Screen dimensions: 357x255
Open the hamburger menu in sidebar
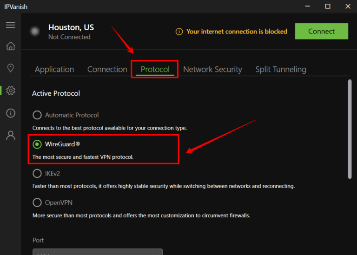(x=10, y=25)
